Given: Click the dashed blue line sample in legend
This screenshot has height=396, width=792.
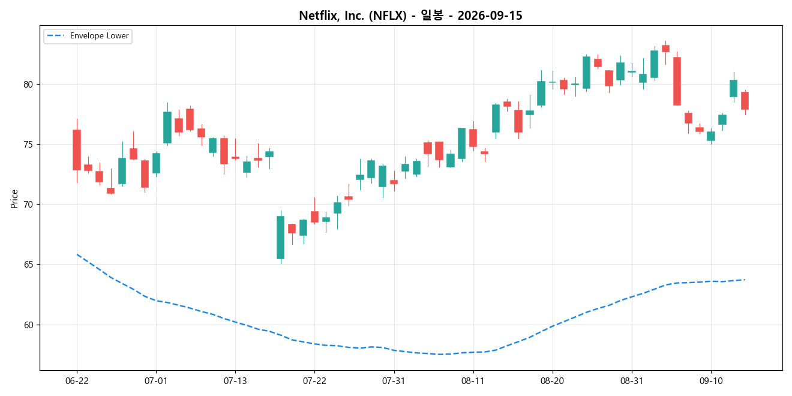Looking at the screenshot, I should (56, 36).
